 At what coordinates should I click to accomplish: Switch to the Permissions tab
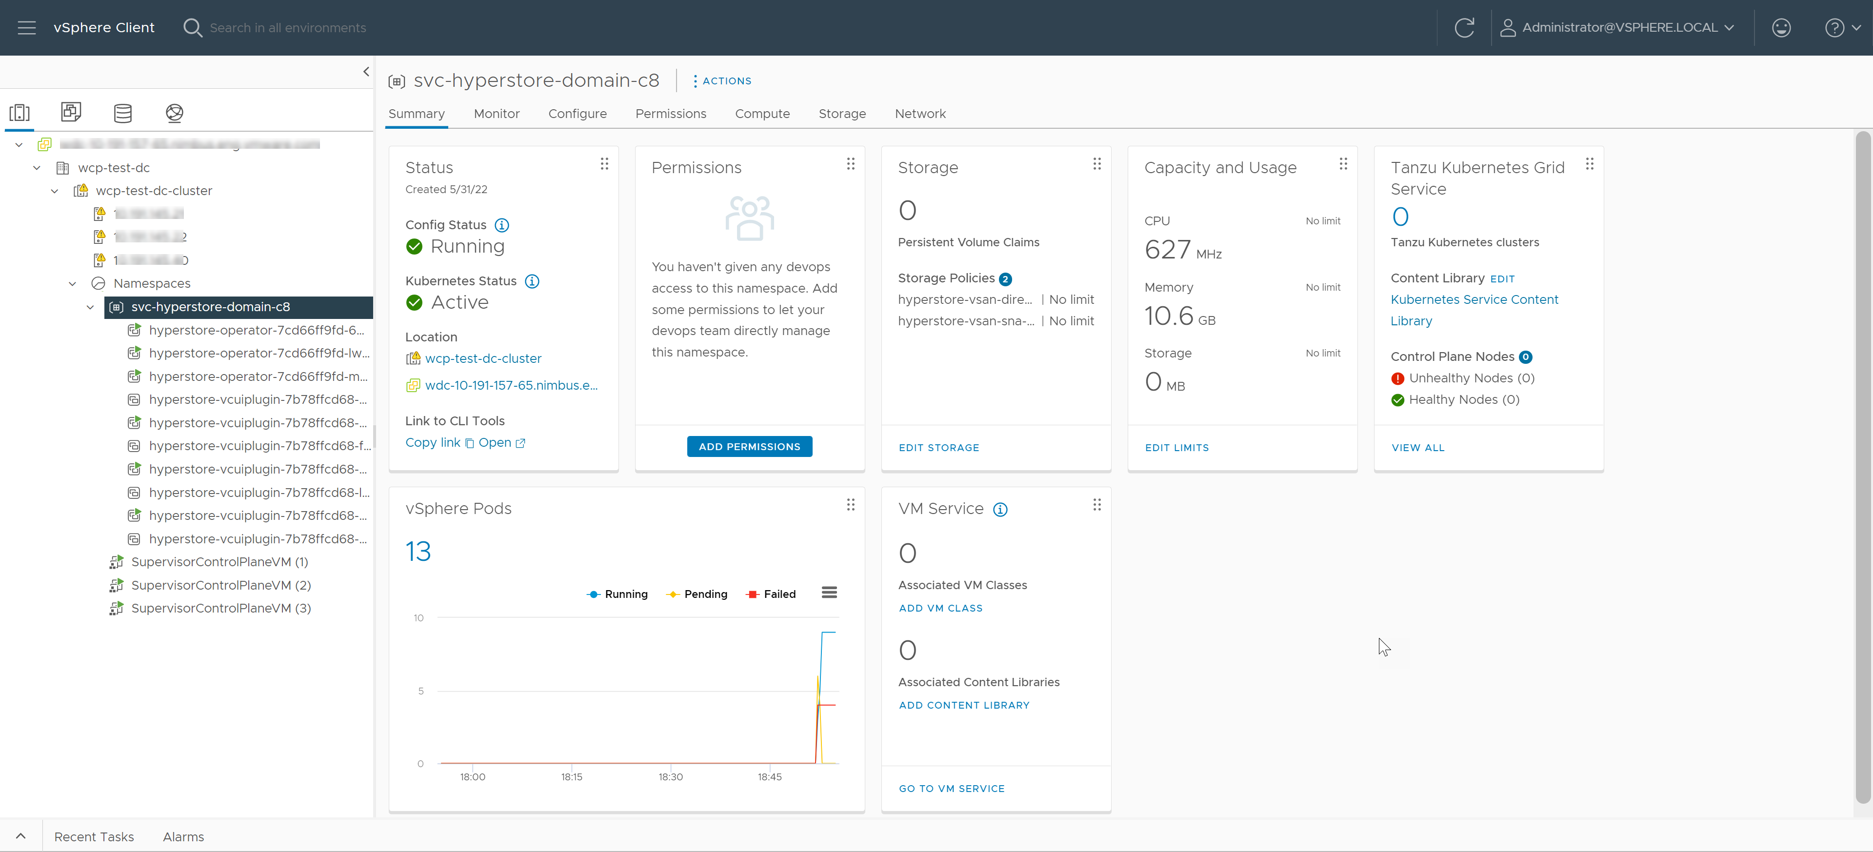(x=670, y=114)
